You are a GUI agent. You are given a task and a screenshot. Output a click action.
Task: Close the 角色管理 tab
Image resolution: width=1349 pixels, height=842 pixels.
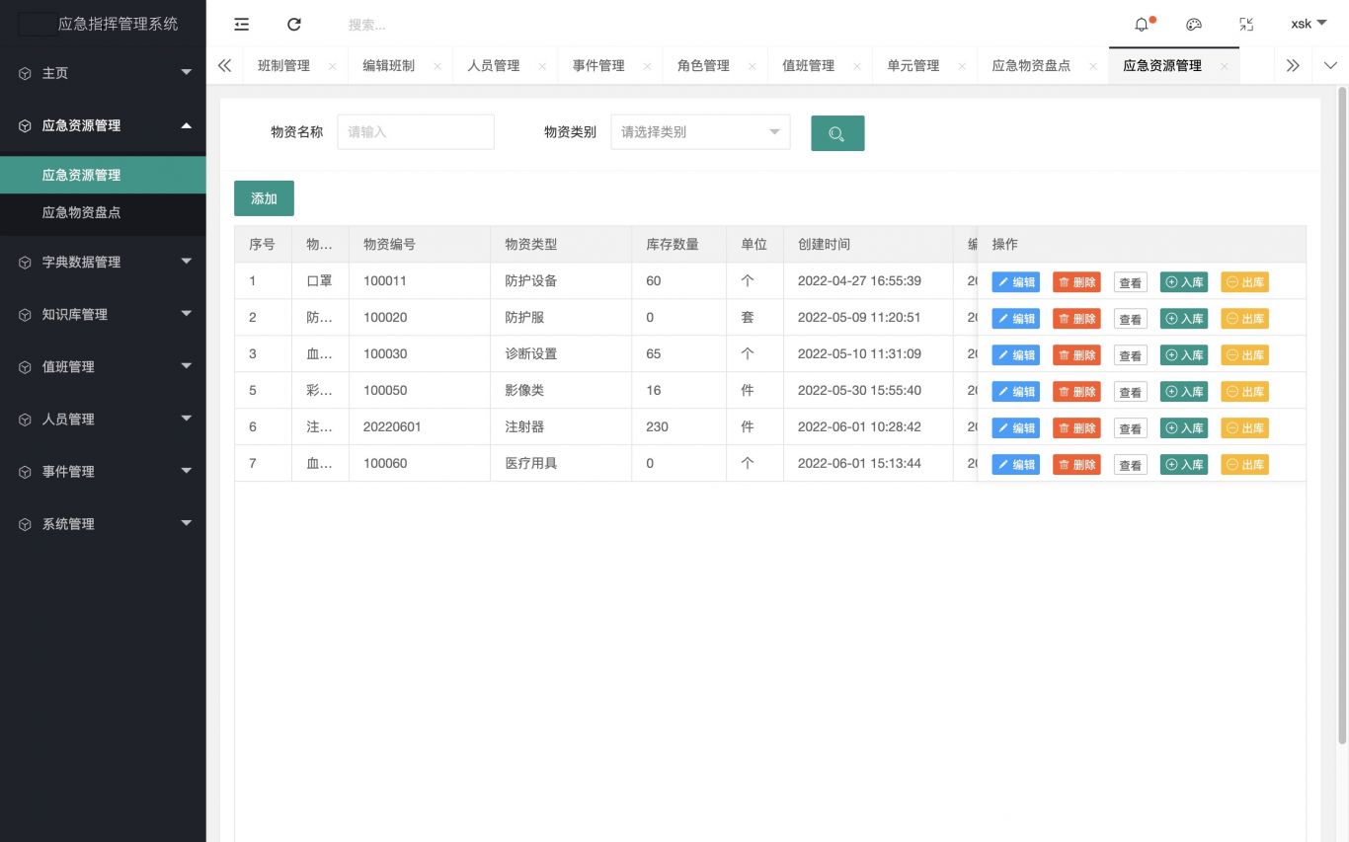(752, 66)
